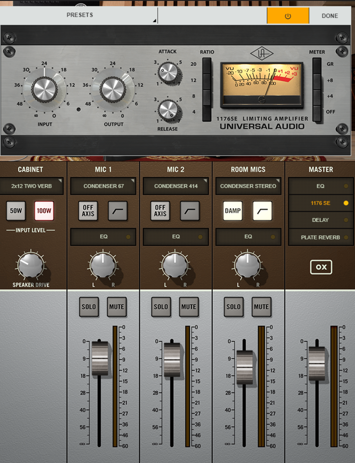Open the PRESETS dropdown
This screenshot has height=463, width=355.
coord(80,15)
